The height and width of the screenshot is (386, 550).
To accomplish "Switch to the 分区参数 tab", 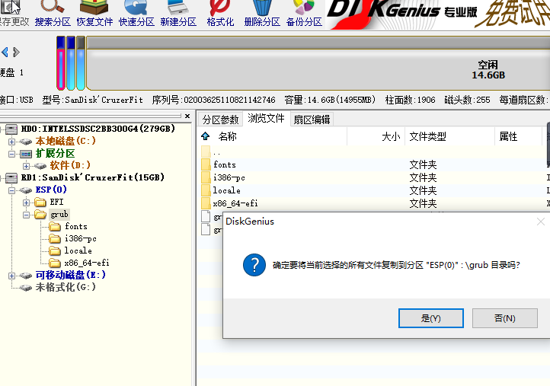I will 220,120.
